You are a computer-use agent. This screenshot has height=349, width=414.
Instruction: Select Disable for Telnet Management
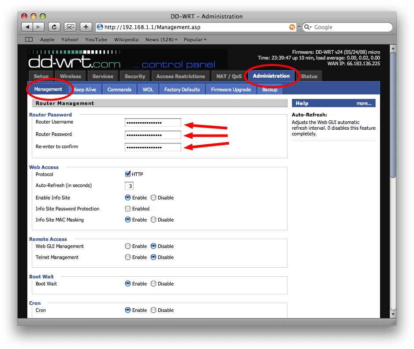point(153,257)
